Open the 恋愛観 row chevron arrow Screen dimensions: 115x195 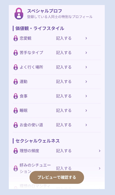(86, 38)
